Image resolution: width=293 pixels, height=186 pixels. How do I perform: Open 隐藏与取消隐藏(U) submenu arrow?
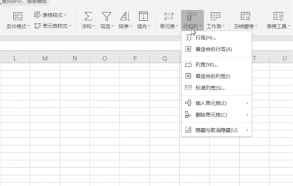(247, 130)
